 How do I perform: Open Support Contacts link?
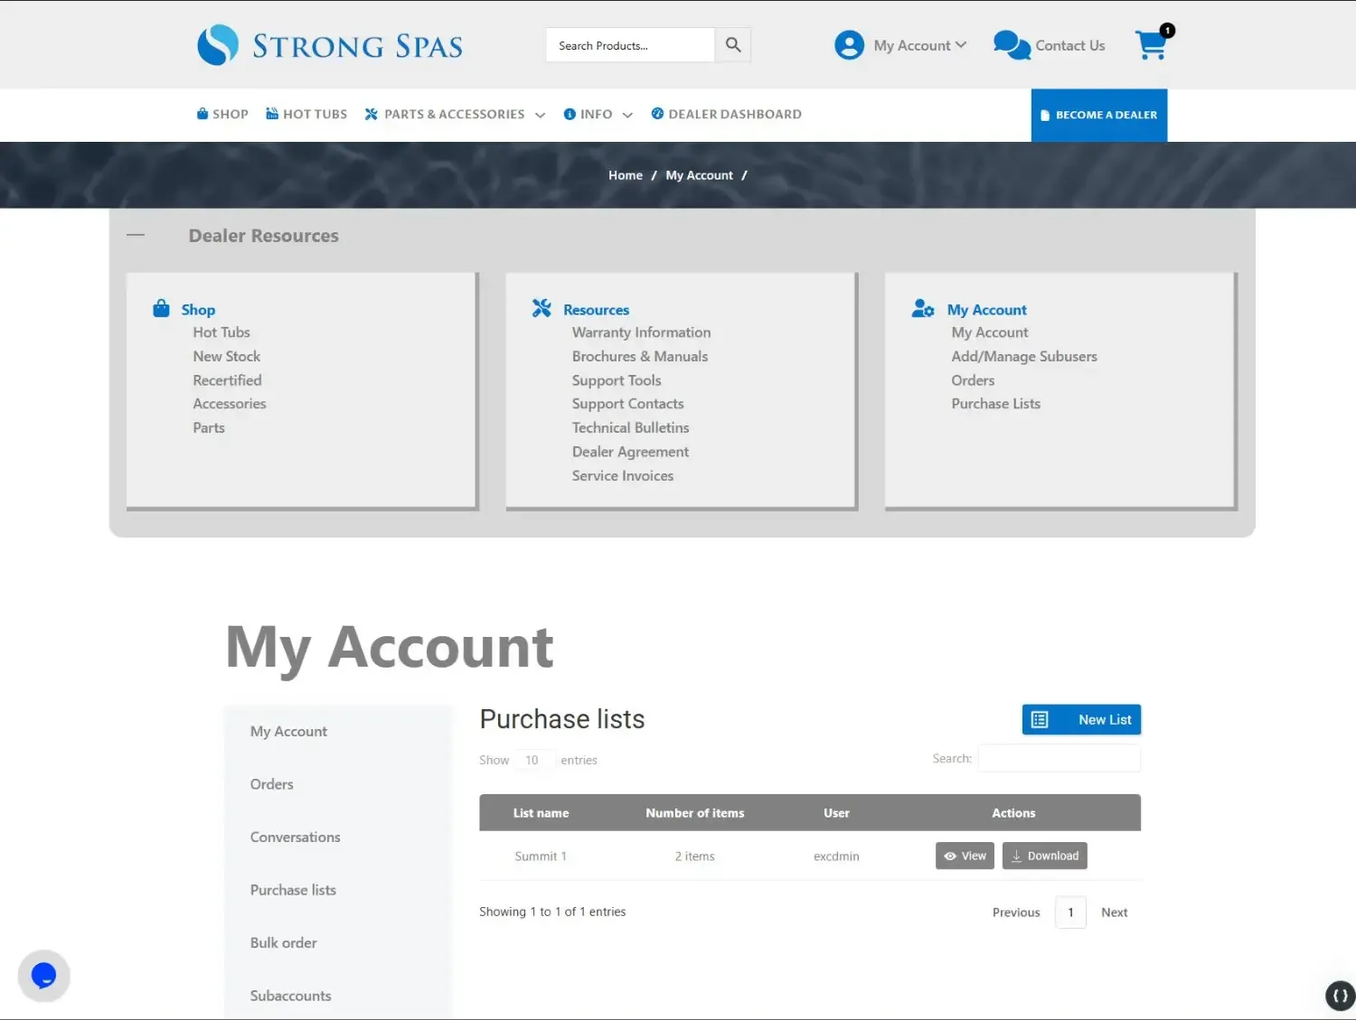[628, 404]
